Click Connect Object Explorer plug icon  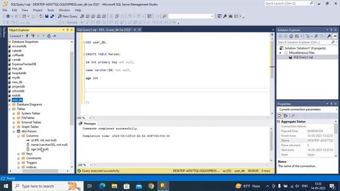pos(27,36)
